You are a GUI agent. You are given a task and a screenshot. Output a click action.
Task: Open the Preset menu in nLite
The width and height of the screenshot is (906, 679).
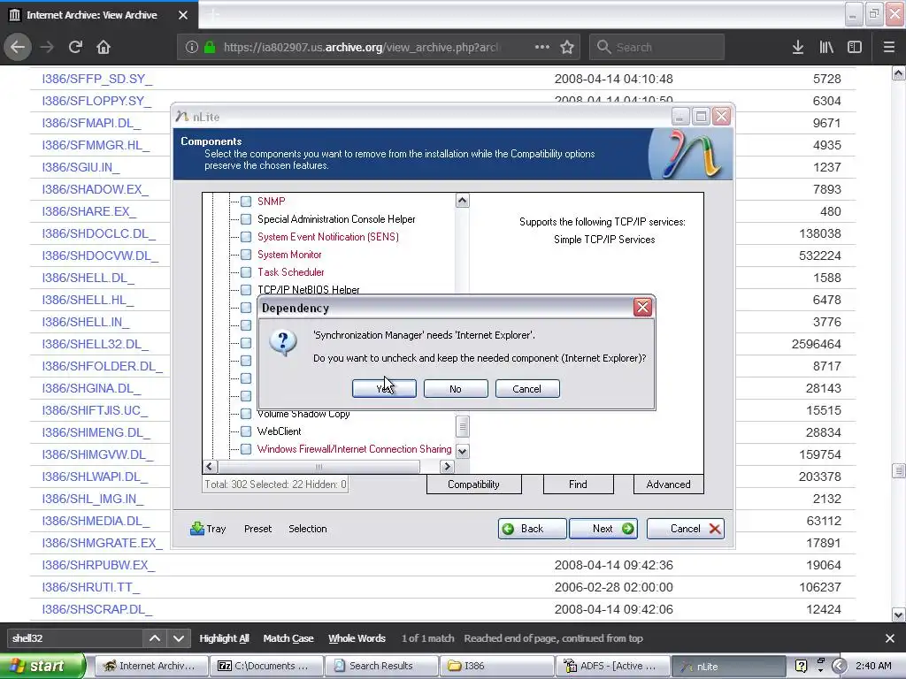(x=257, y=529)
